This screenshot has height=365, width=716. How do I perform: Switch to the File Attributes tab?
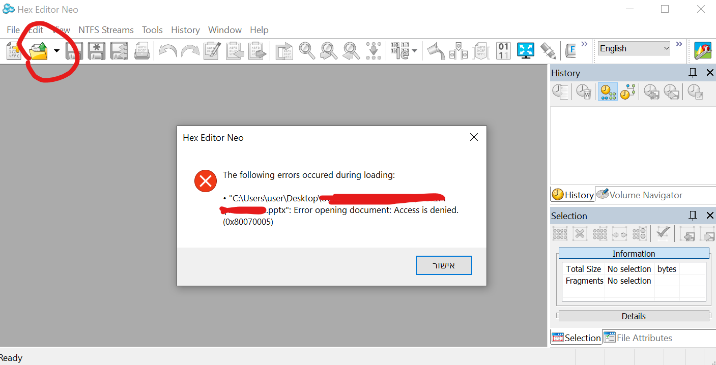(638, 338)
